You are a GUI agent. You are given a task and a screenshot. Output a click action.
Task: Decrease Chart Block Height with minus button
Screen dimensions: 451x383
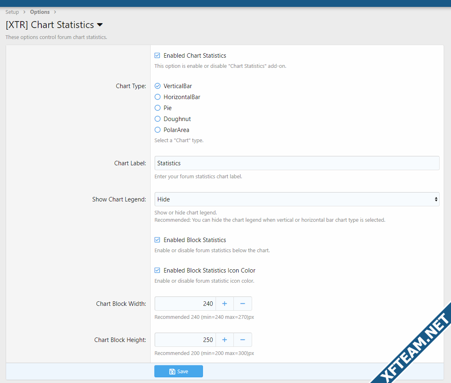(243, 340)
